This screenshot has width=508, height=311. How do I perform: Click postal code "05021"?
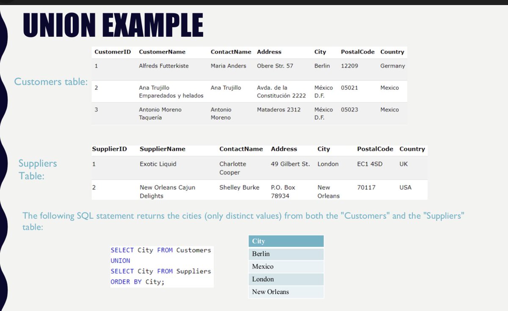(349, 87)
